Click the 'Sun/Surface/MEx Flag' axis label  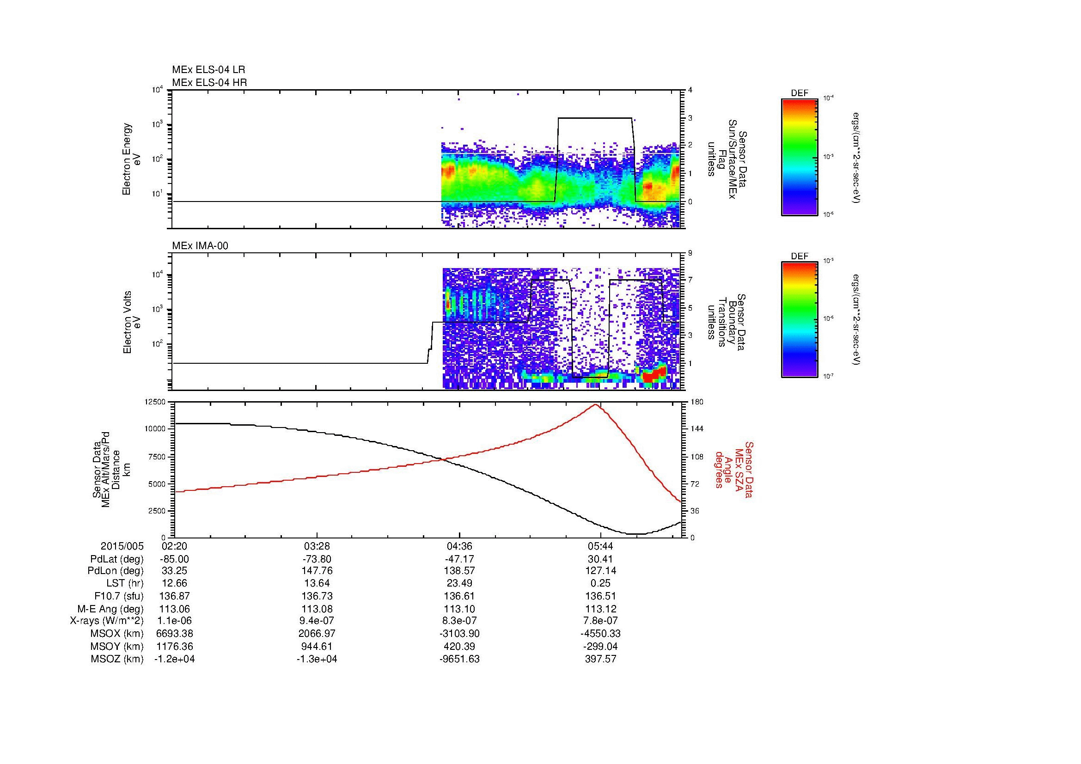(727, 159)
